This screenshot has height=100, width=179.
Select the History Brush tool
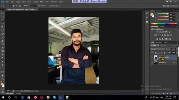point(3,44)
